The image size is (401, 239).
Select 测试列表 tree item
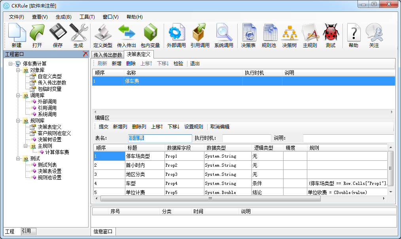point(47,165)
